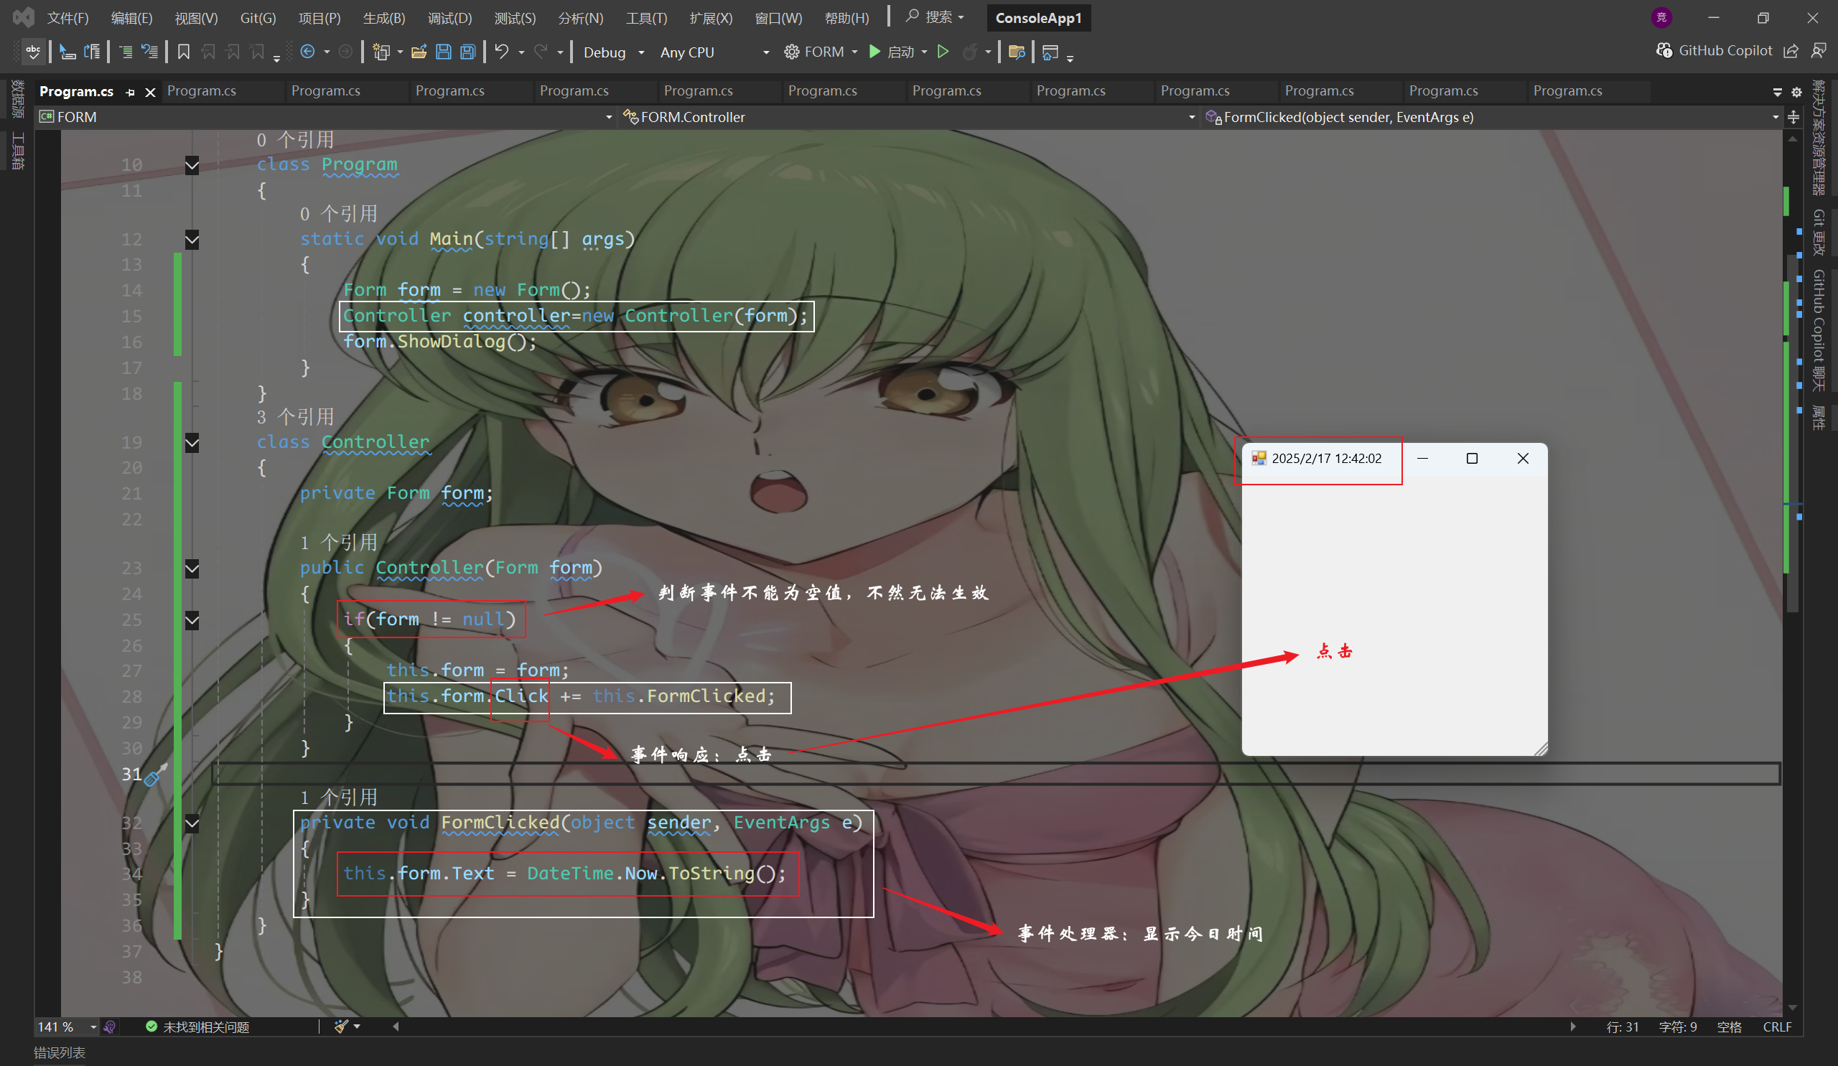1838x1066 pixels.
Task: Open the 数据源 side panel tab
Action: pos(17,98)
